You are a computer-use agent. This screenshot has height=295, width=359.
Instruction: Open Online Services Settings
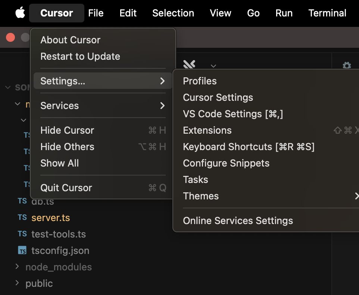[238, 220]
